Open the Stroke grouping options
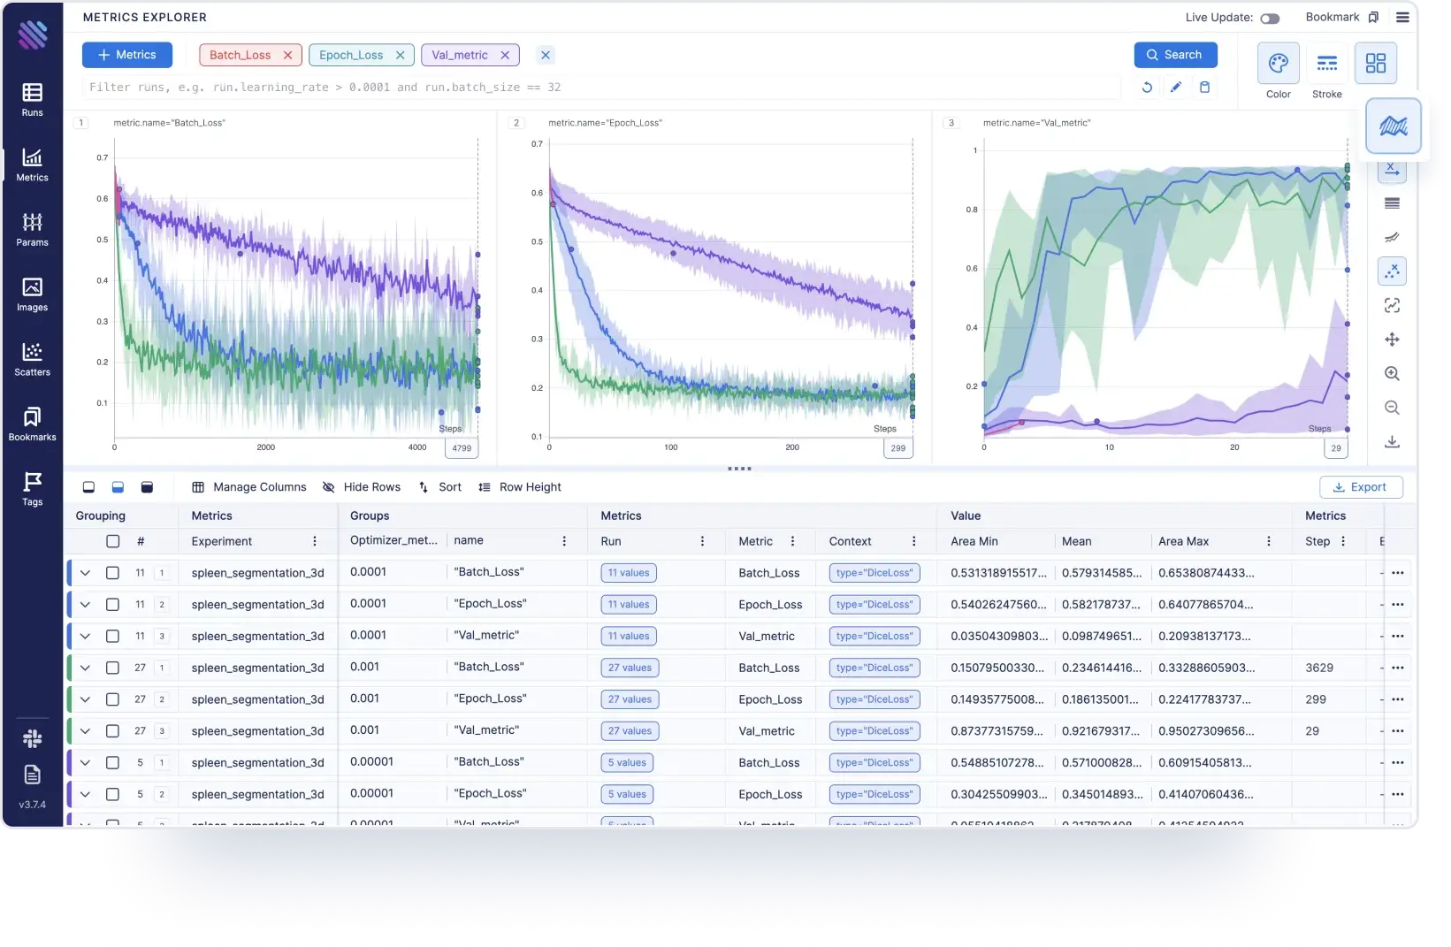 pos(1326,72)
